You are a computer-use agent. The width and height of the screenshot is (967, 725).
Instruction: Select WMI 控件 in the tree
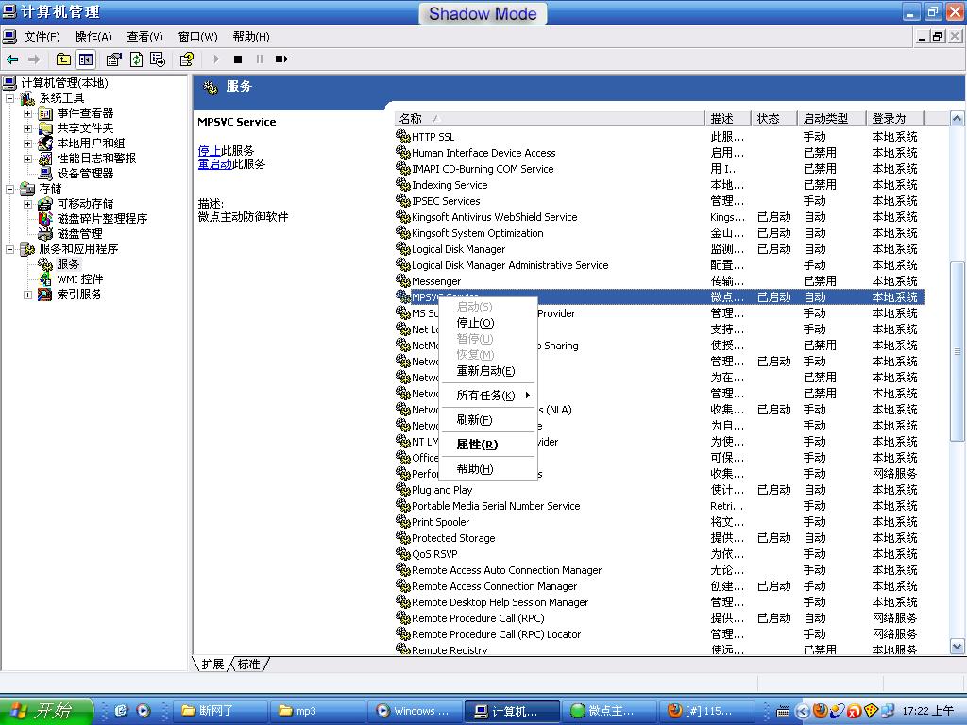(x=79, y=279)
